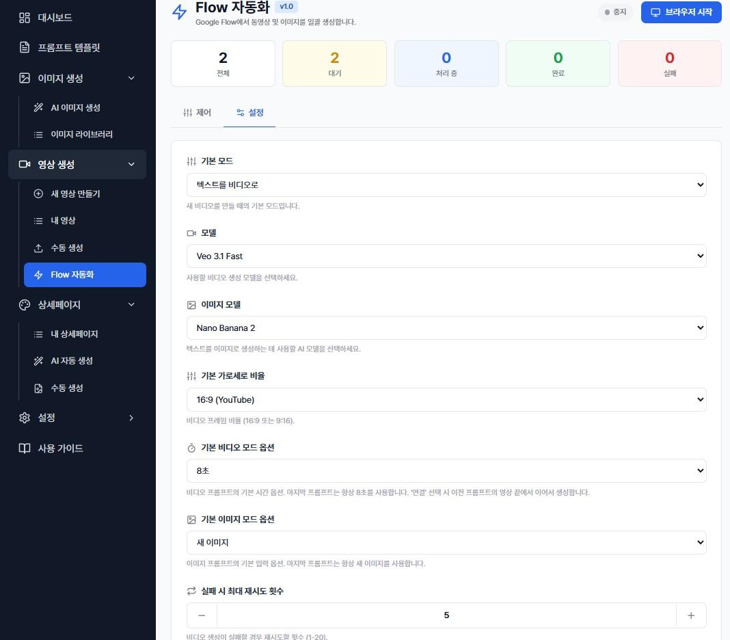Click the lightning icon in Flow 자동화 sidebar item

pos(38,275)
